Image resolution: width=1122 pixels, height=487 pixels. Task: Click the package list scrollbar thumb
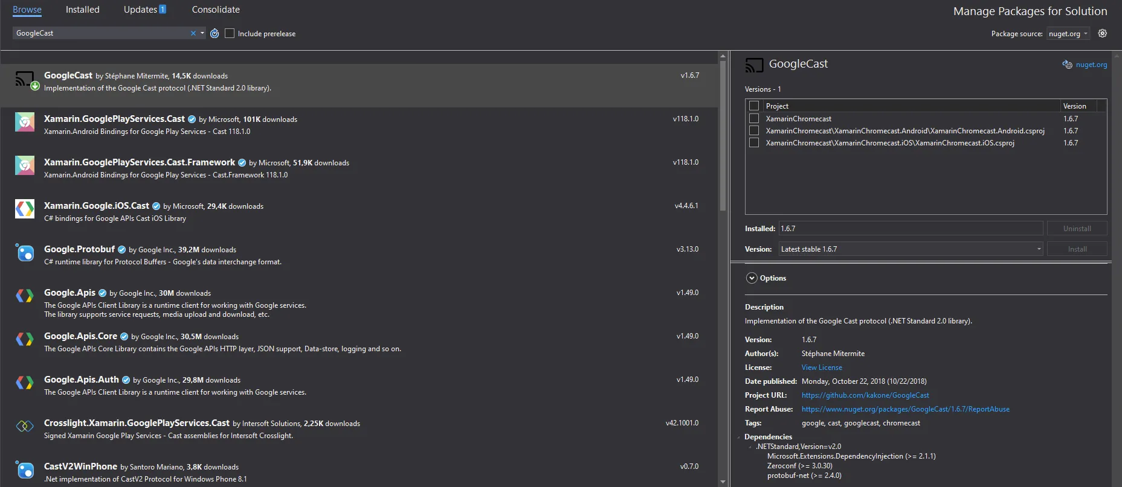coord(723,136)
